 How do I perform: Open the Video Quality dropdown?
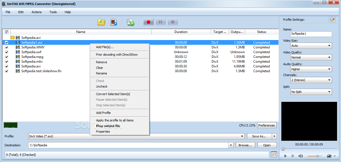[311, 57]
